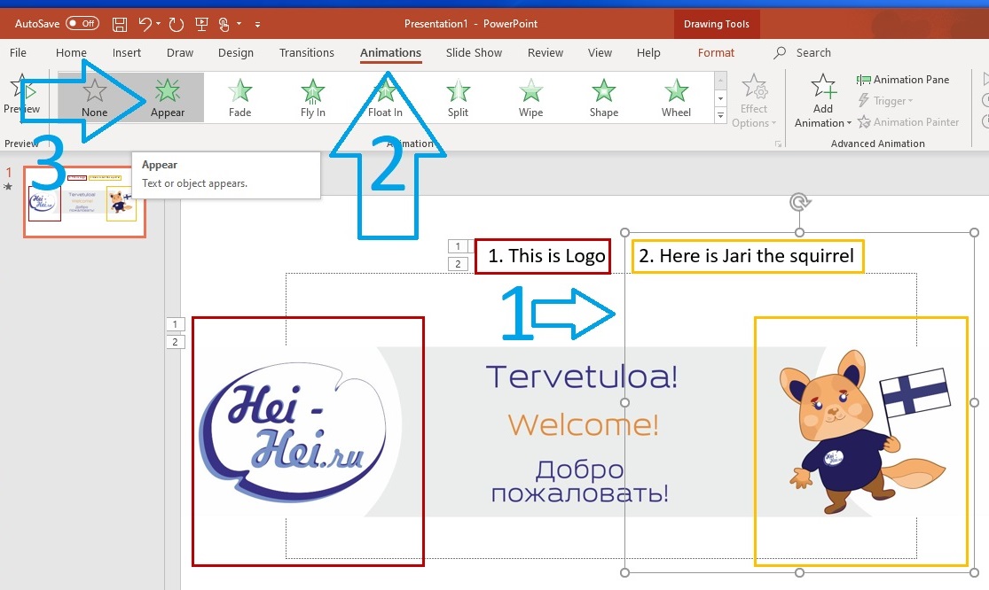Click the rotation handle of selected object
The height and width of the screenshot is (590, 989).
tap(800, 202)
